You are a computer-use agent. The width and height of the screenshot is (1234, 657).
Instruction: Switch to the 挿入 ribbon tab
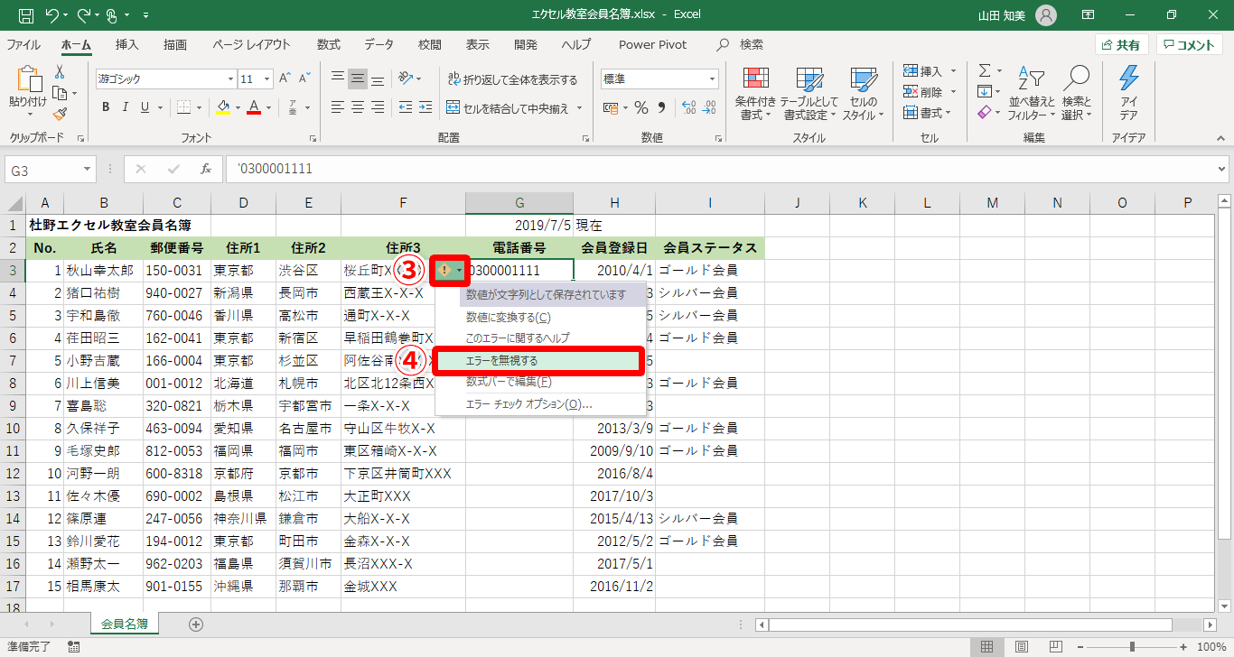pyautogui.click(x=127, y=44)
